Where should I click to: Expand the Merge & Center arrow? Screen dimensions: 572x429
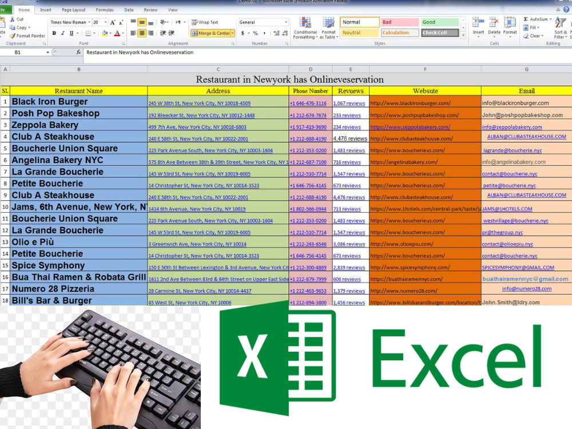[233, 33]
